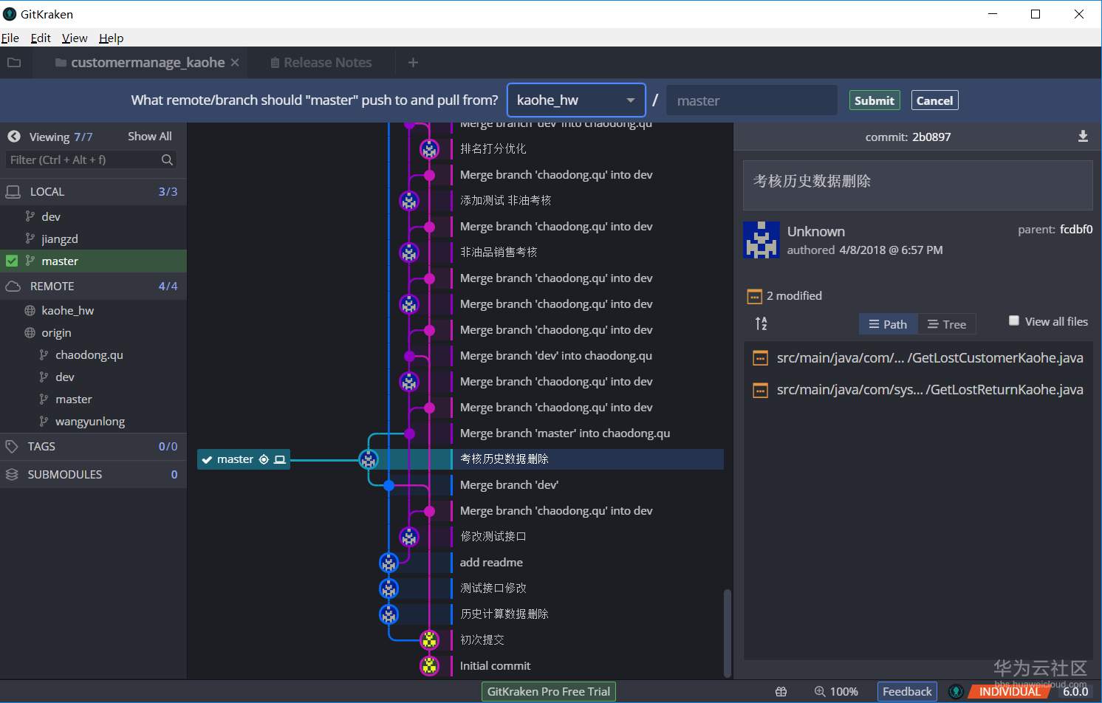Click commit node for add readme
Screen dimensions: 1102x703
pyautogui.click(x=389, y=563)
